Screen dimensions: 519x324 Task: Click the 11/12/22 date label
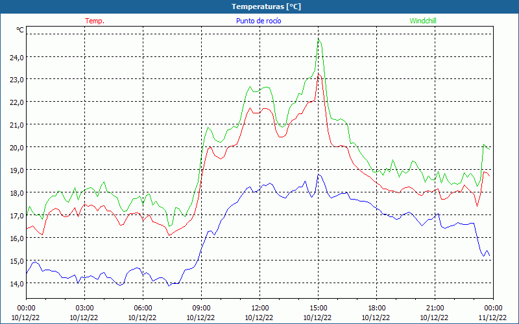[x=493, y=318]
